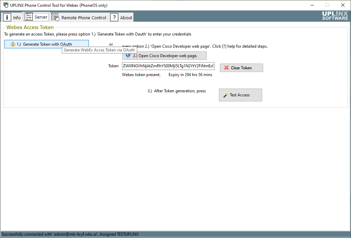Click the sliders icon on the Server tab
This screenshot has height=238, width=351.
pos(29,17)
